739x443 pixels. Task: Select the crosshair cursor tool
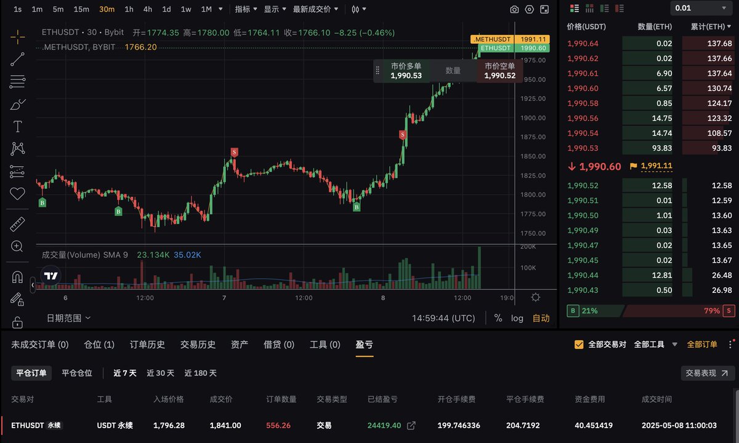(x=17, y=36)
